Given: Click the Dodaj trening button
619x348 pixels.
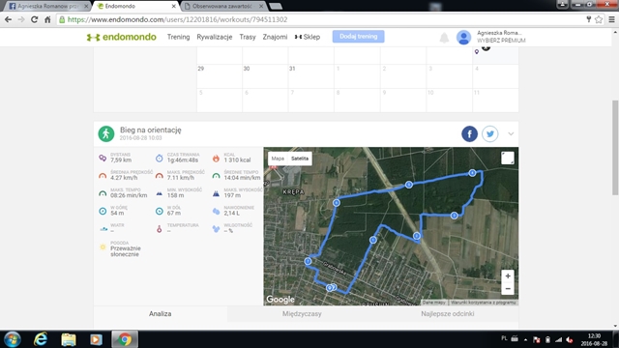Looking at the screenshot, I should (358, 37).
